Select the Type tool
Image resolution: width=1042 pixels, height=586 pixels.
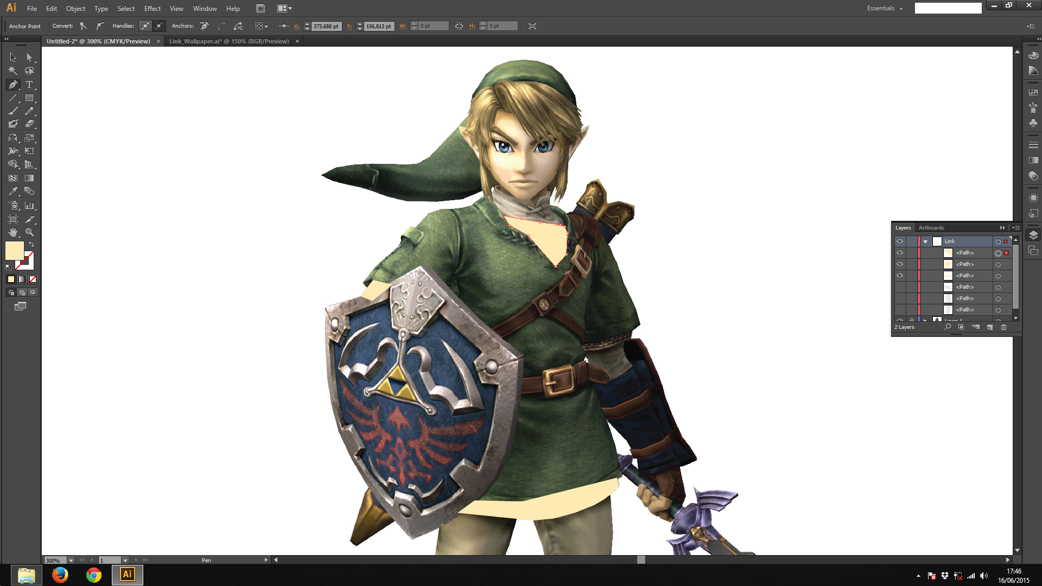click(x=29, y=85)
